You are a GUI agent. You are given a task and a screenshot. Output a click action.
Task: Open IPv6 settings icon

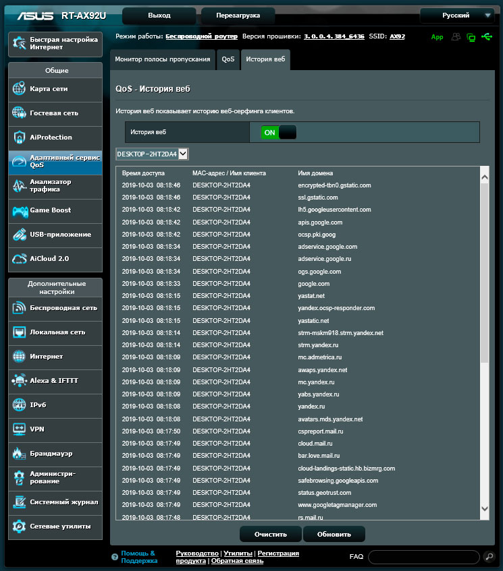19,405
